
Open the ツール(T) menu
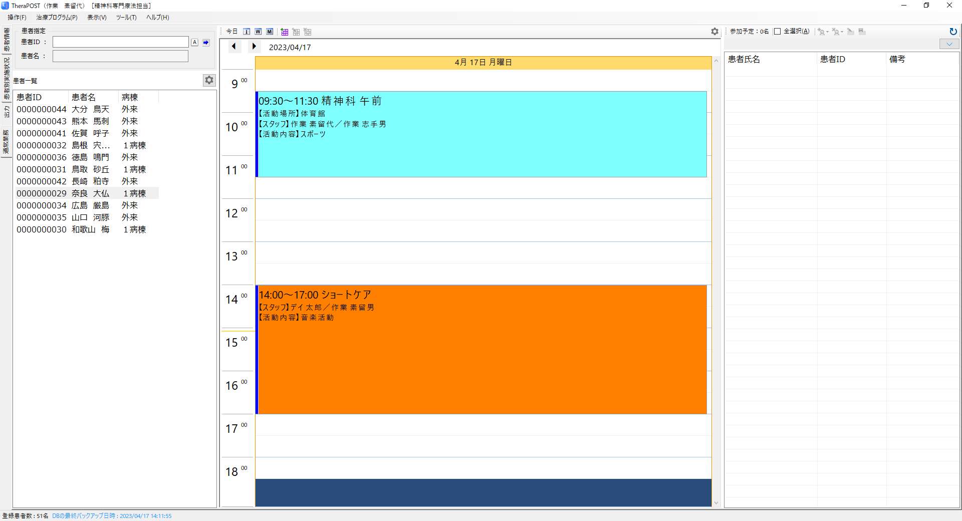(x=126, y=18)
